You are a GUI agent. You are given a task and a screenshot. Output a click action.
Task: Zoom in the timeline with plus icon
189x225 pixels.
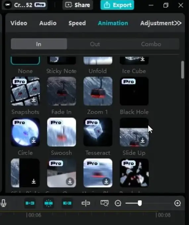pos(177,203)
